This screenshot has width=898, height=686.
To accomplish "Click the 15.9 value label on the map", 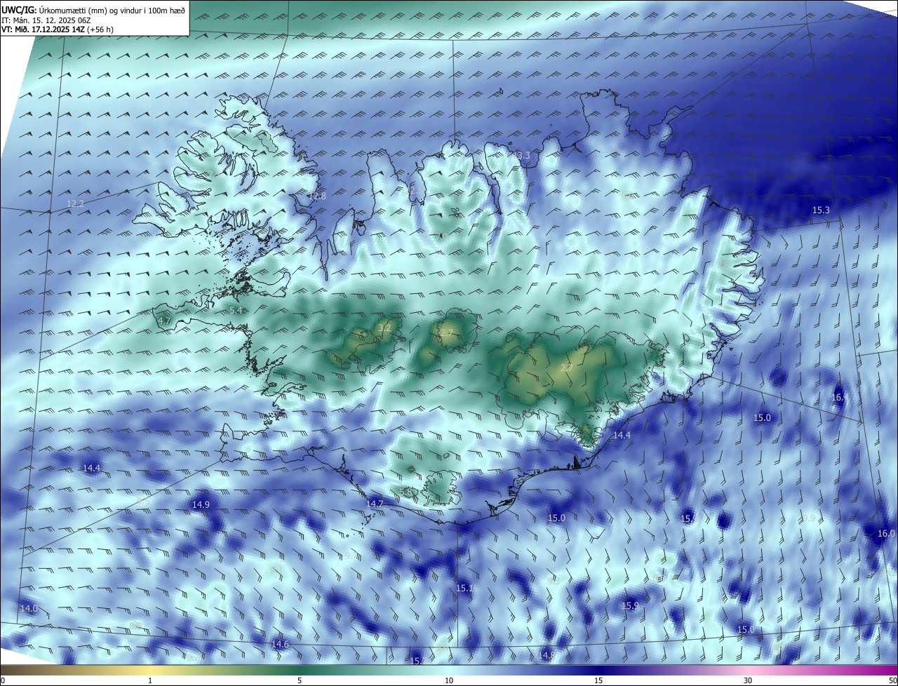I will (x=630, y=605).
